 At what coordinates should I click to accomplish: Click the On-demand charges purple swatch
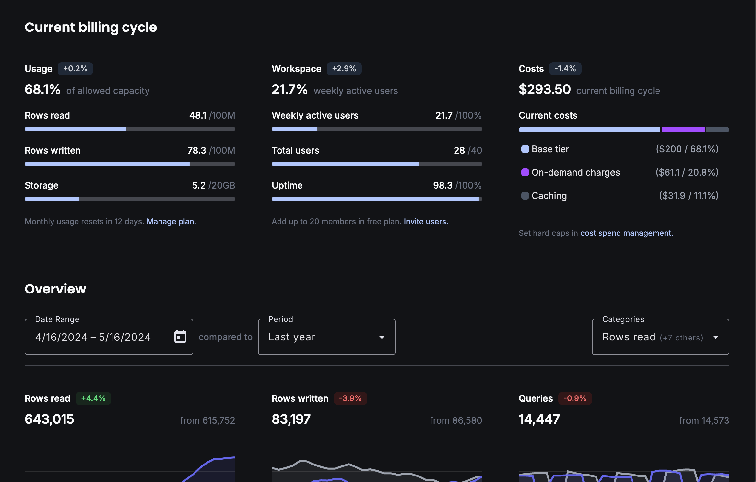click(525, 172)
